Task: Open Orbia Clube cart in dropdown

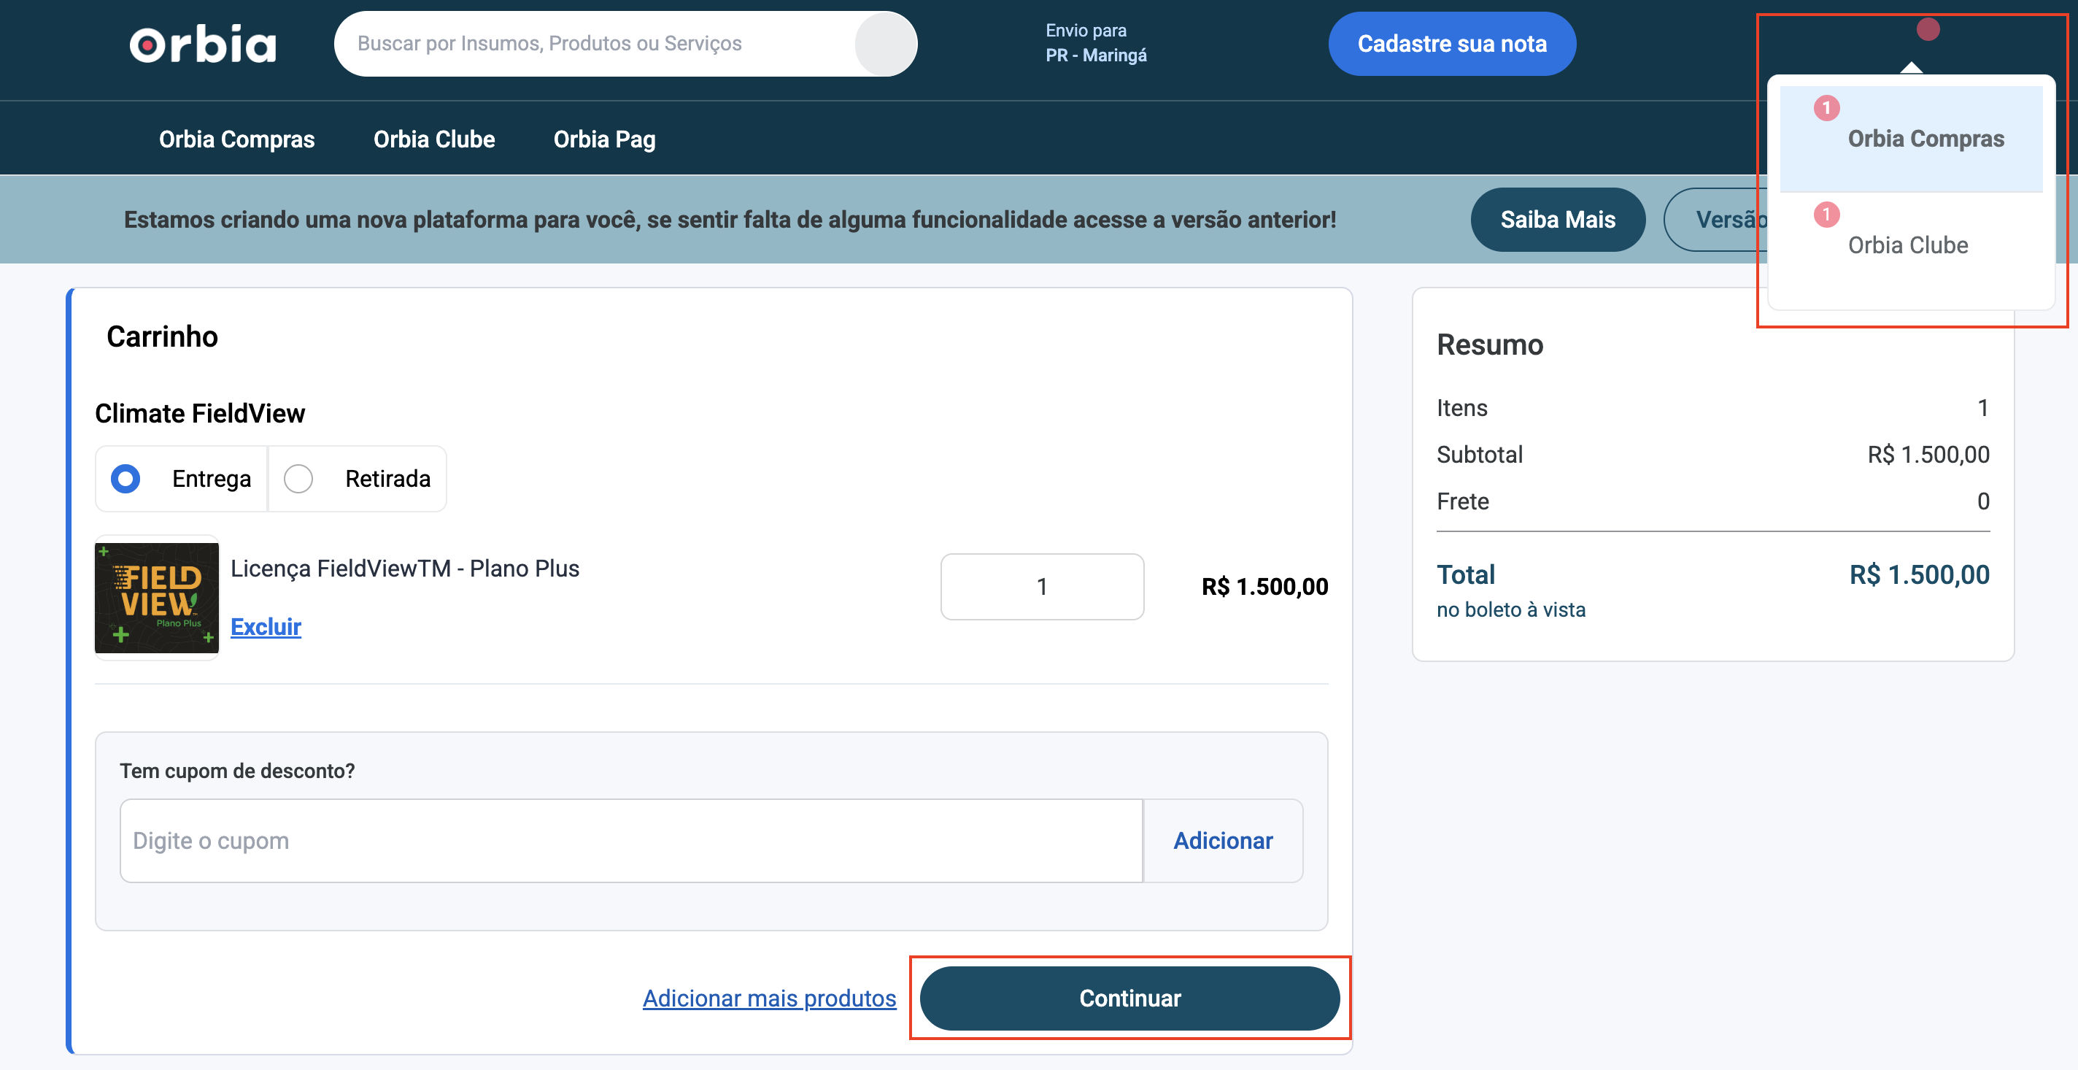Action: coord(1908,245)
